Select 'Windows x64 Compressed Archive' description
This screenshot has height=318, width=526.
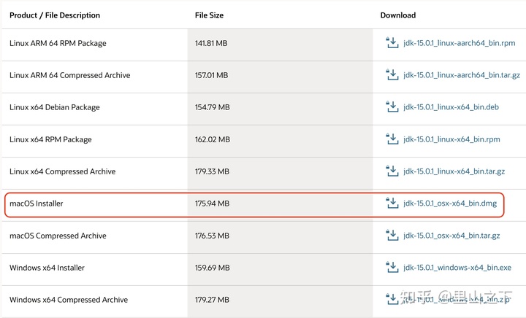tap(69, 300)
